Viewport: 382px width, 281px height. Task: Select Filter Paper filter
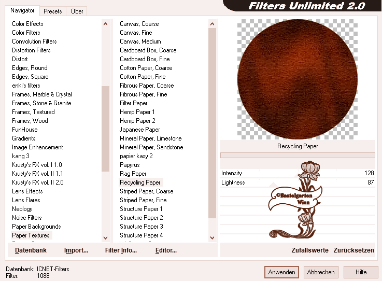click(x=134, y=103)
